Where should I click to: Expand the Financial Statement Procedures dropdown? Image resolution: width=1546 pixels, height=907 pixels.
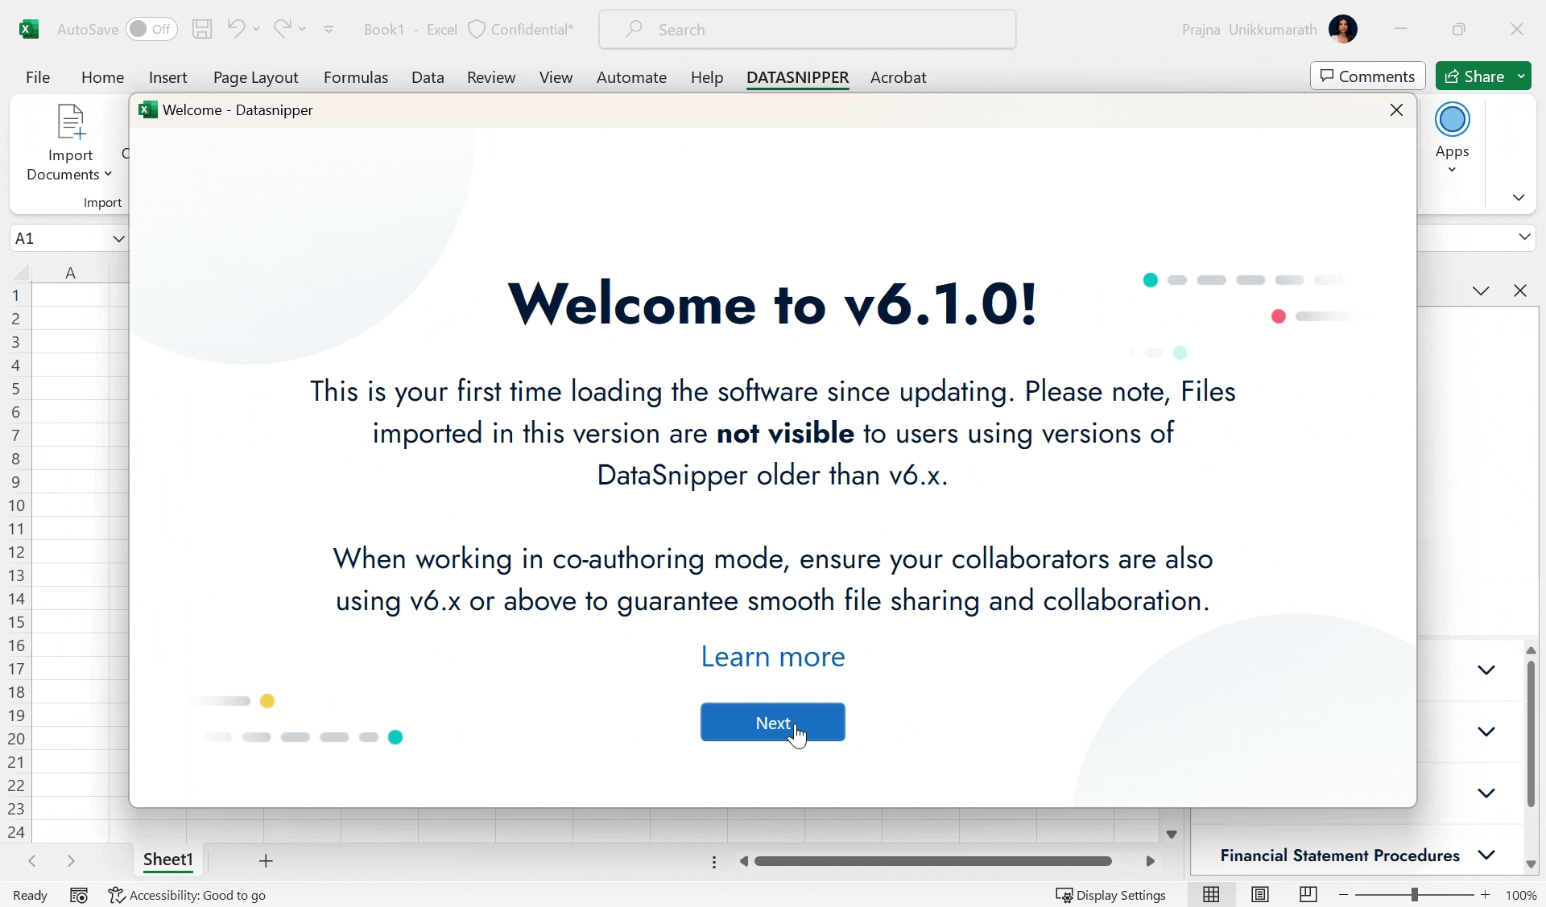pyautogui.click(x=1486, y=855)
